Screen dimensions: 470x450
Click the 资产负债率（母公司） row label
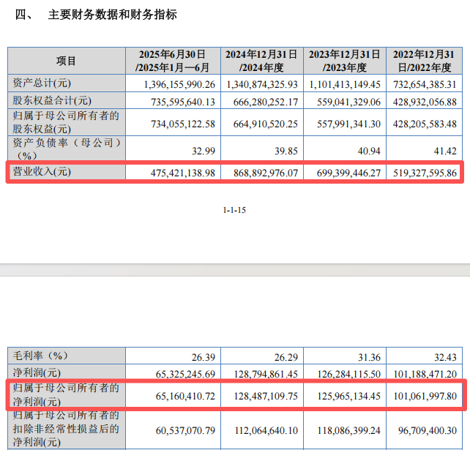[66, 149]
